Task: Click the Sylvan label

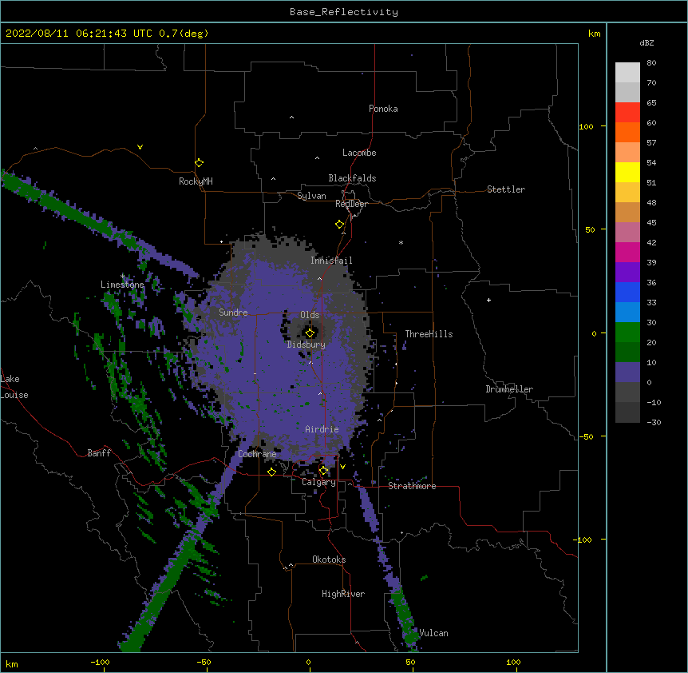Action: pos(311,196)
